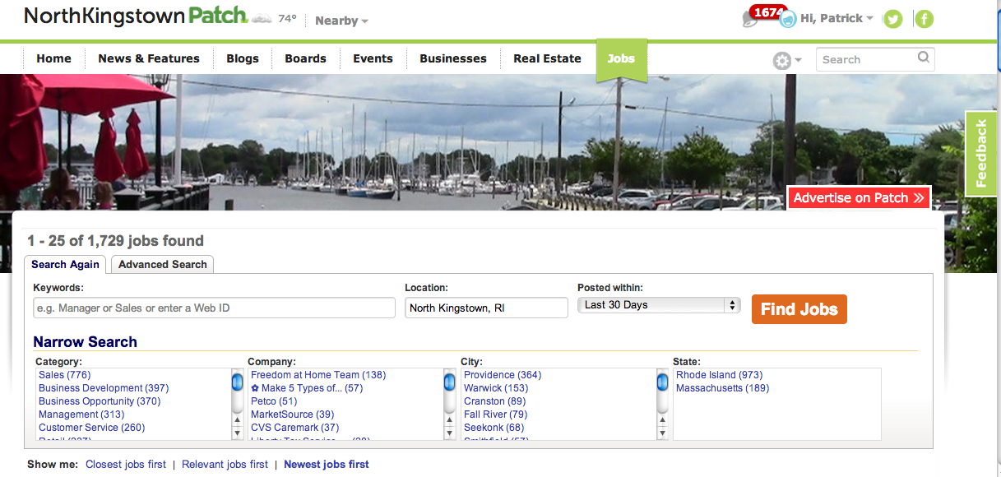Click Advertise on Patch banner

click(859, 197)
